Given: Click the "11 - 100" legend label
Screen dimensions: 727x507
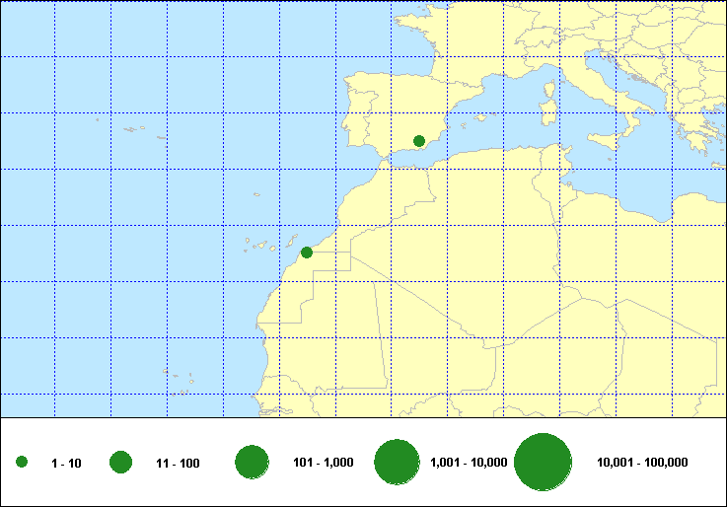Looking at the screenshot, I should coord(178,463).
